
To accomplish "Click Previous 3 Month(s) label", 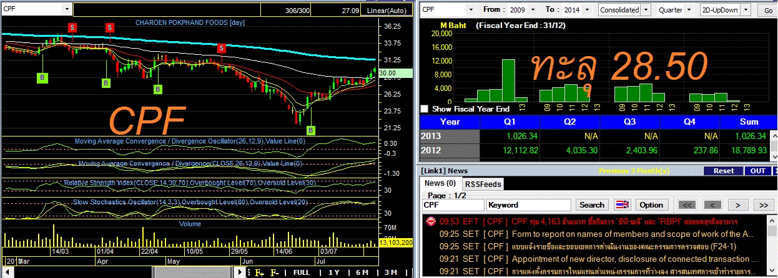I will tap(634, 170).
